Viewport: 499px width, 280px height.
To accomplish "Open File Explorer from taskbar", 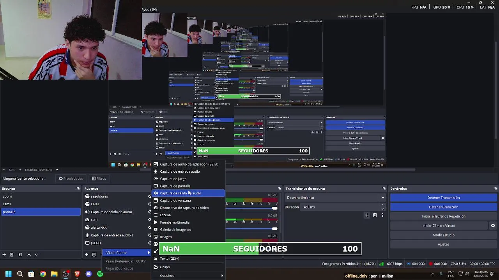I will (x=54, y=274).
